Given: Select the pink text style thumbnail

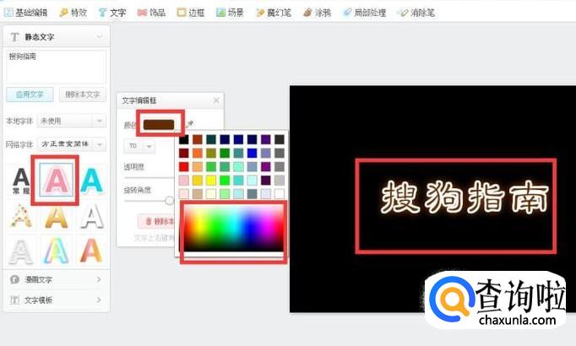Looking at the screenshot, I should tap(57, 180).
